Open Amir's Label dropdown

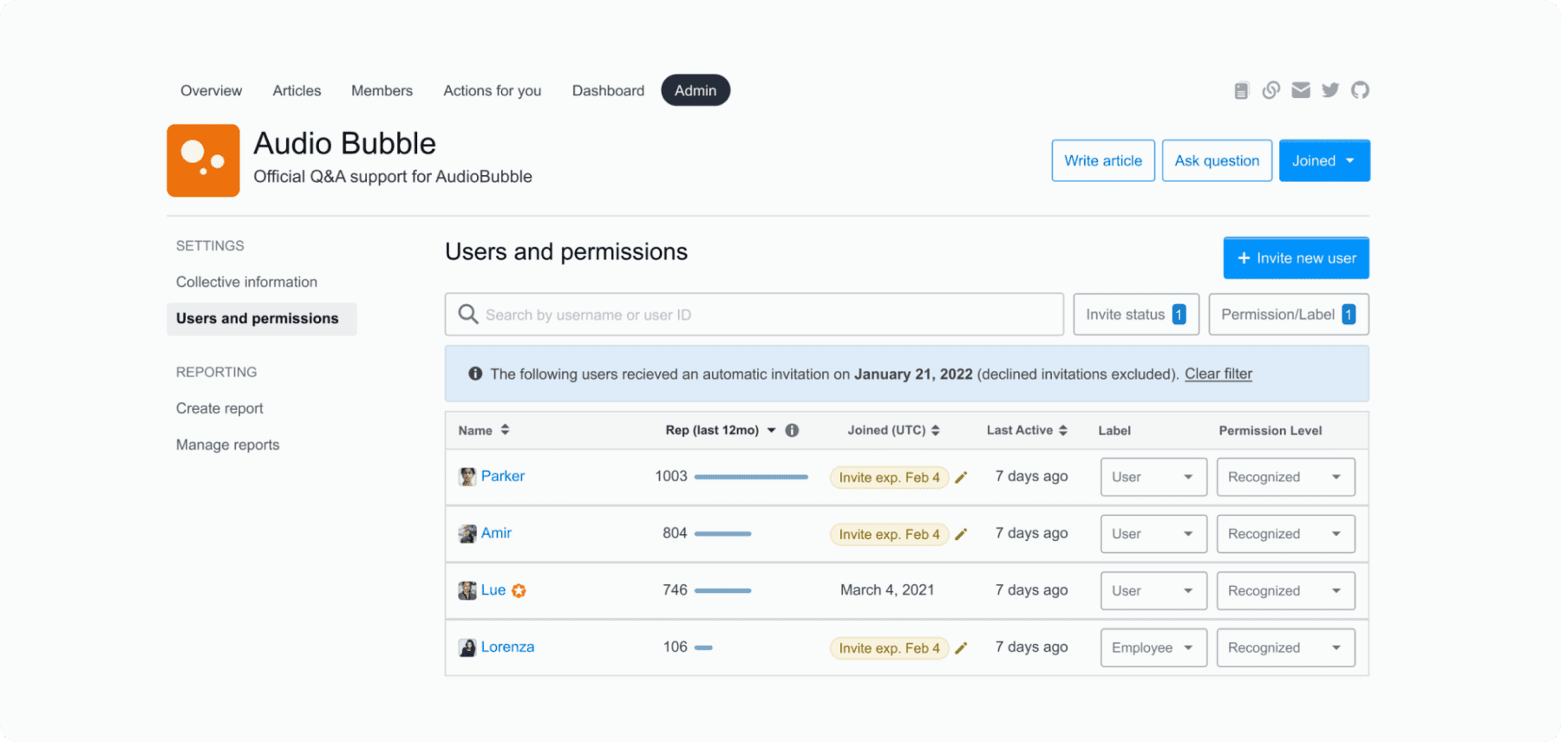tap(1153, 534)
